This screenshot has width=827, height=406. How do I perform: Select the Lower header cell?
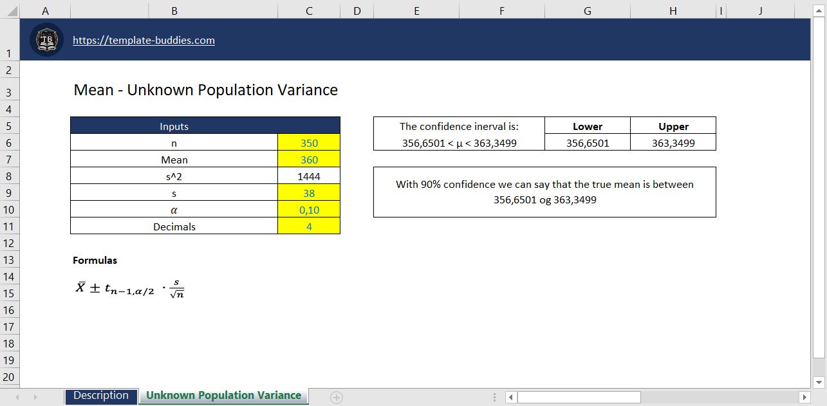(x=587, y=126)
